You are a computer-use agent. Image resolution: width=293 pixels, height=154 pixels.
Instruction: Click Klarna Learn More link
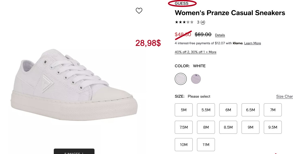[253, 43]
